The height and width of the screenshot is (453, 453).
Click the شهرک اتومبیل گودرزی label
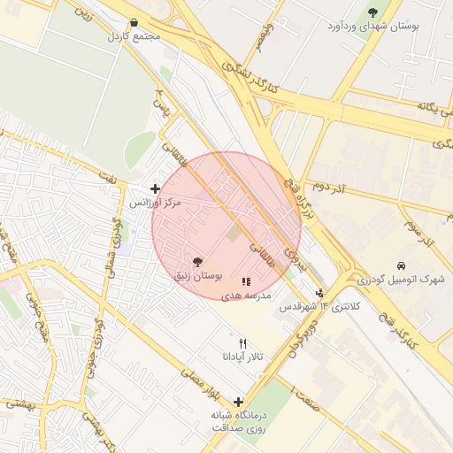(401, 280)
